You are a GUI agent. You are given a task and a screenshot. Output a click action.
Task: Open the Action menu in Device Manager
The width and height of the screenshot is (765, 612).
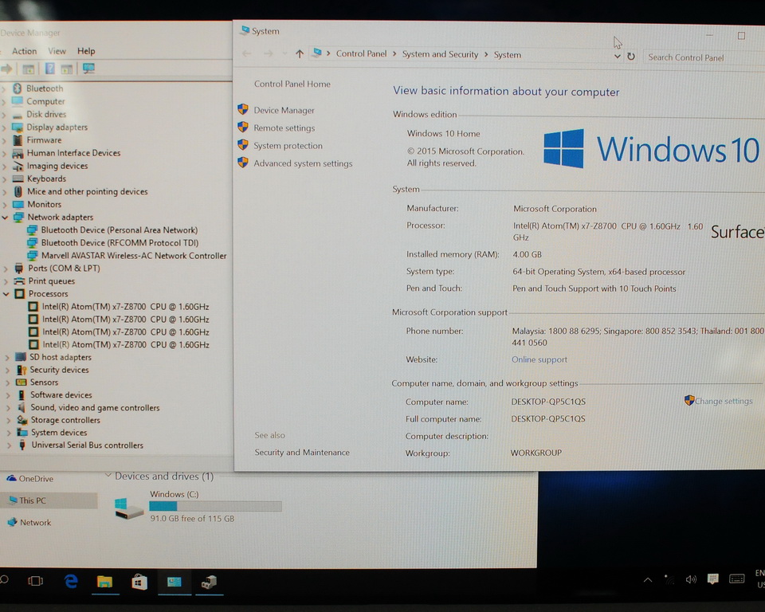pos(24,51)
